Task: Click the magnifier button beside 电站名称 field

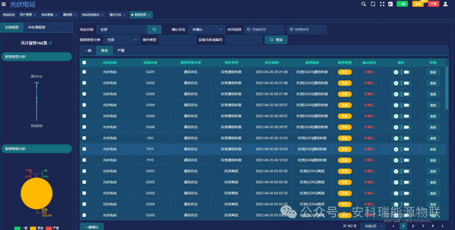Action: click(154, 29)
